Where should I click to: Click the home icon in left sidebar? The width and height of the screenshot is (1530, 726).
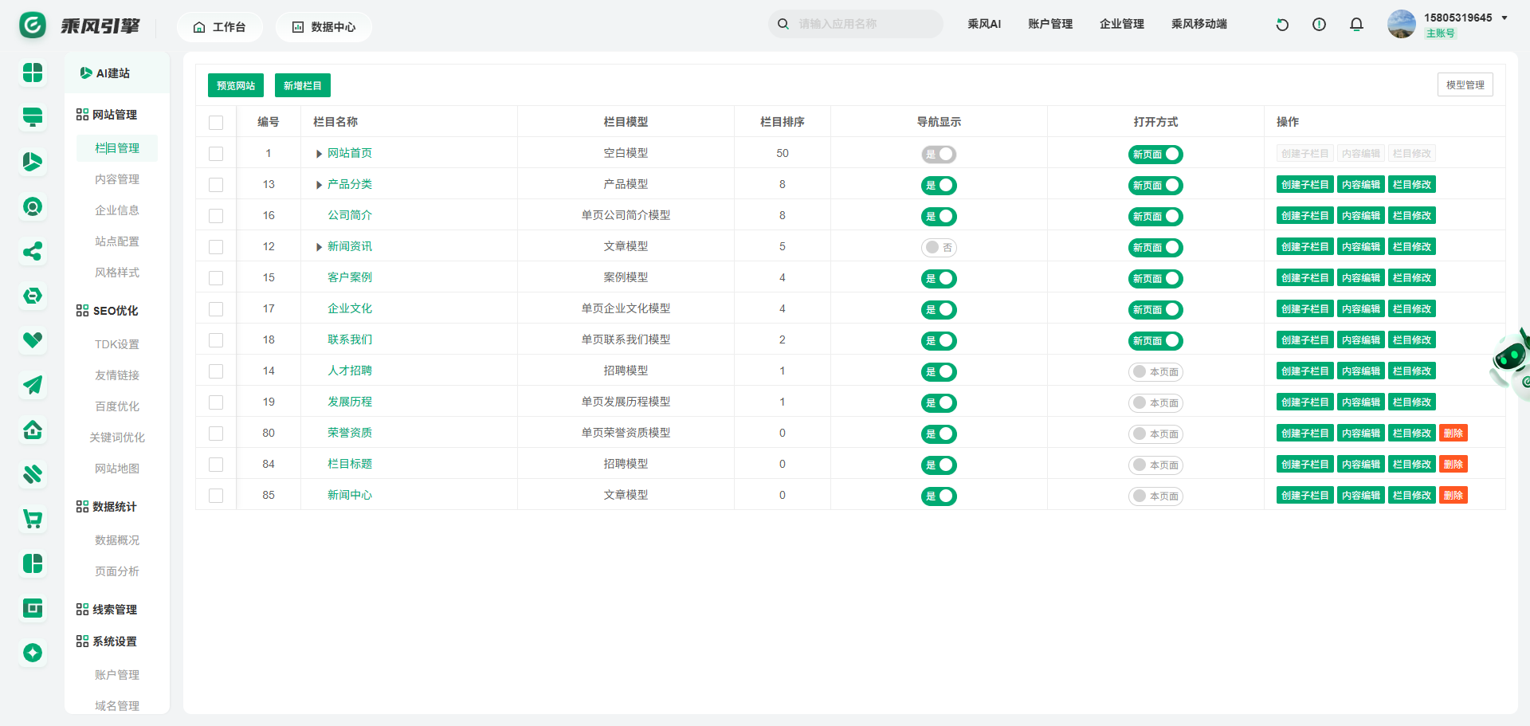(33, 430)
